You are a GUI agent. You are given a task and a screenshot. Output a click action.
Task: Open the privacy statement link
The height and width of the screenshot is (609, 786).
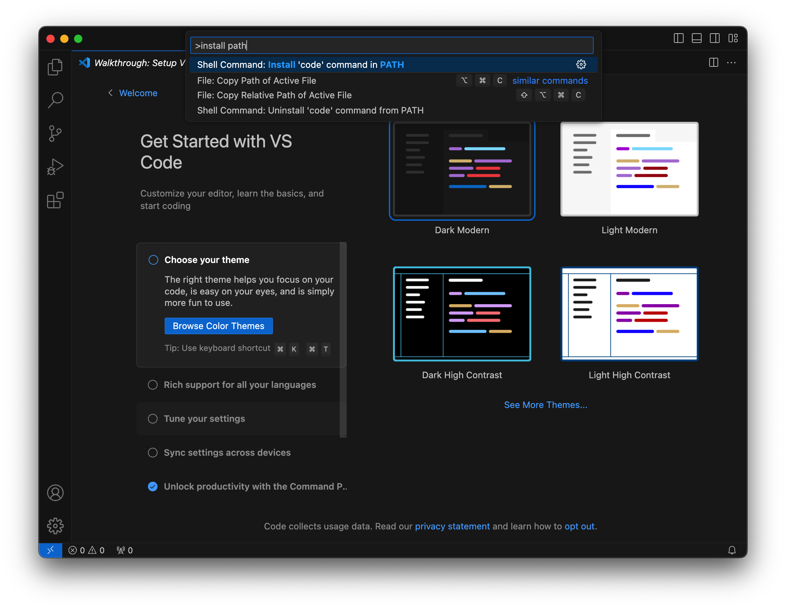(452, 526)
